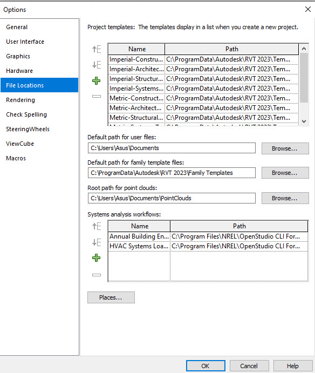Browse for point clouds root path
This screenshot has height=373, width=315.
tap(285, 198)
